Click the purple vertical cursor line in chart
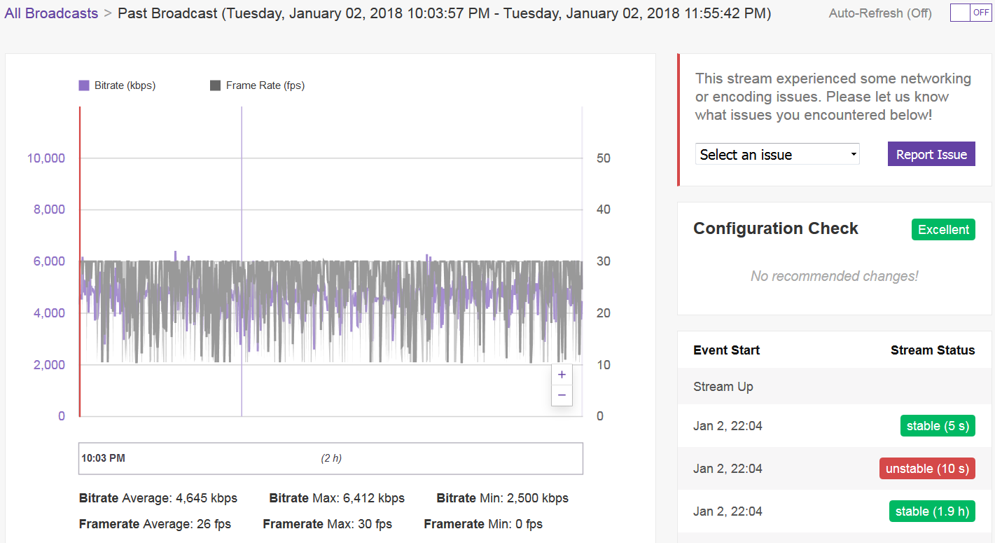The width and height of the screenshot is (995, 543). click(x=242, y=261)
